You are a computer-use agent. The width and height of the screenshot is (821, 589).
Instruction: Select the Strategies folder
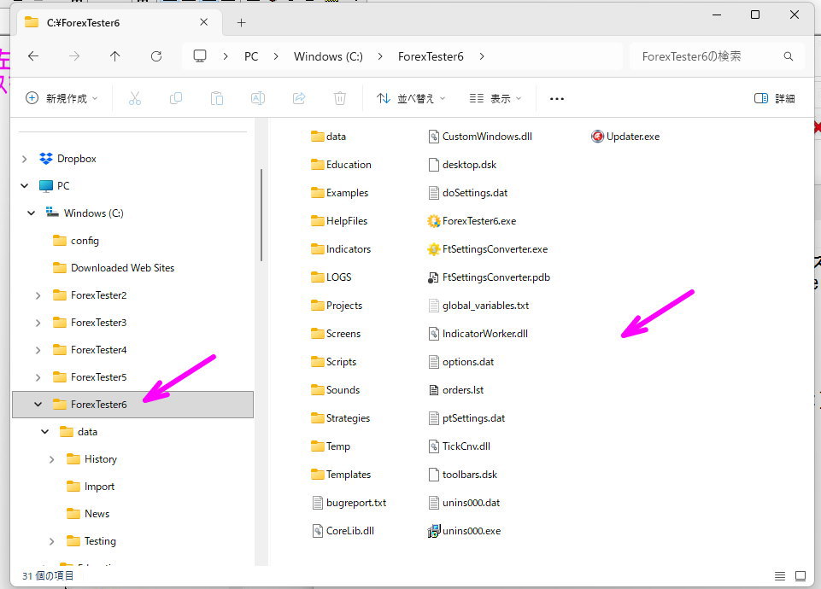[340, 418]
